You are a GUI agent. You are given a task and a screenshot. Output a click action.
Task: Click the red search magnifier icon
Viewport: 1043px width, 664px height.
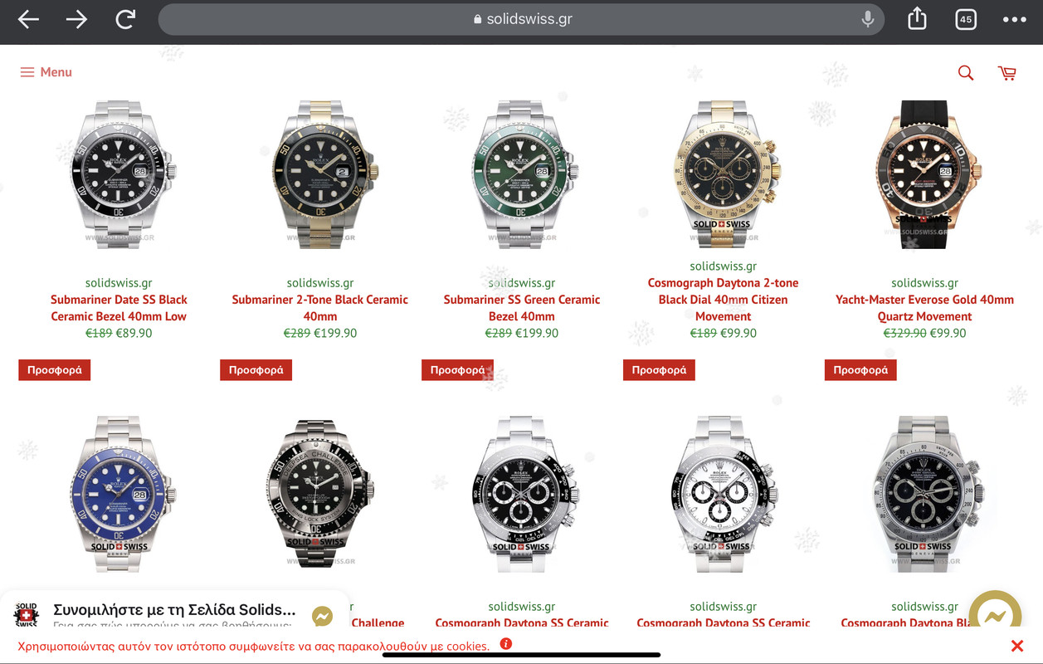tap(966, 73)
